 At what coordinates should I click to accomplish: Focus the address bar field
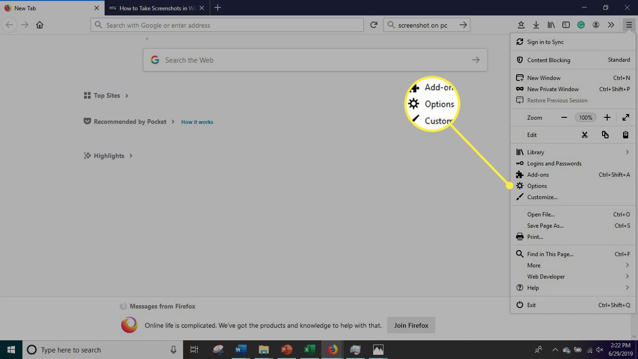(227, 25)
